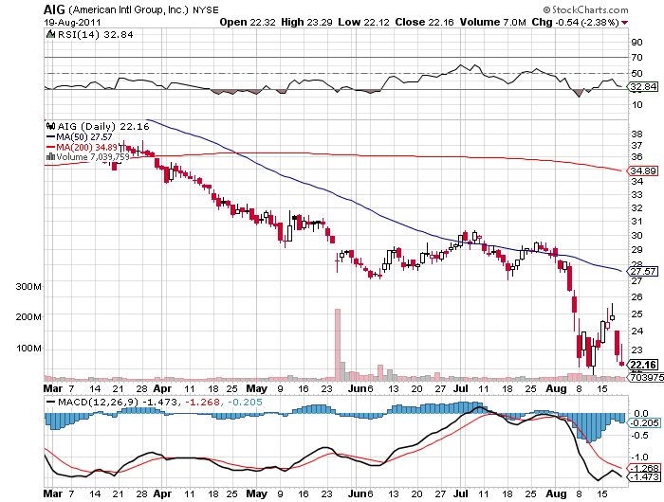Click the 200M volume axis label

click(x=28, y=316)
